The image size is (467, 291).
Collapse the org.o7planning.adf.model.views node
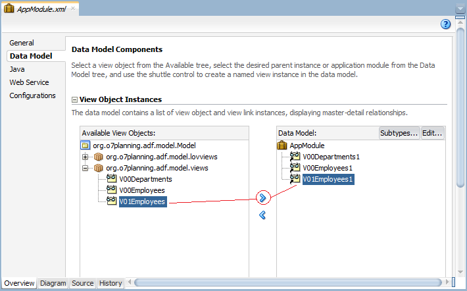click(86, 168)
